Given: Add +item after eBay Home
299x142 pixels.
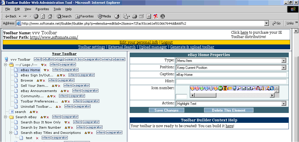Looking at the screenshot, I should coord(57,70).
